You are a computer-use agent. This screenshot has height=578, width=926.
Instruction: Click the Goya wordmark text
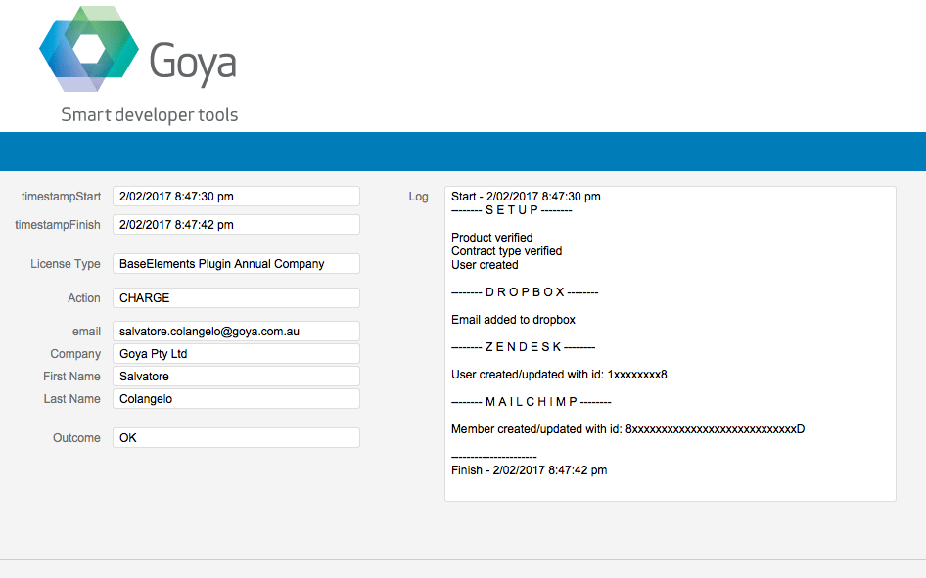(x=193, y=64)
